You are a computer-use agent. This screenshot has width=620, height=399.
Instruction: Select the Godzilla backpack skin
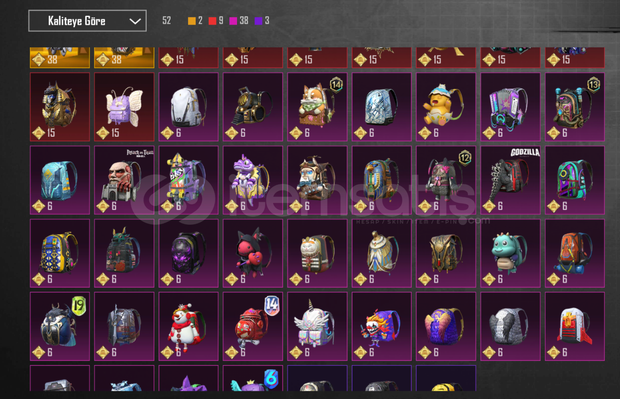(510, 180)
